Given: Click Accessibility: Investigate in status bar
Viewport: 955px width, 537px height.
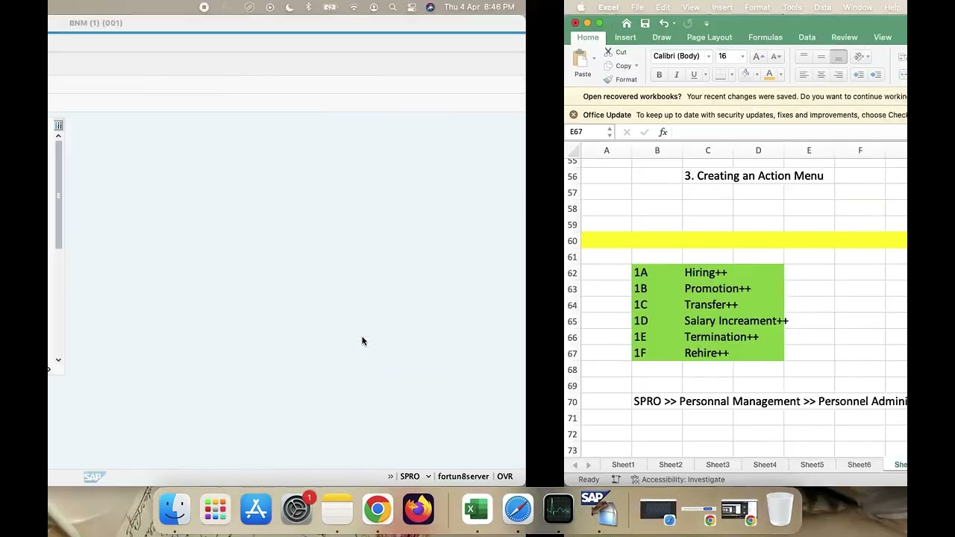Looking at the screenshot, I should tap(677, 480).
